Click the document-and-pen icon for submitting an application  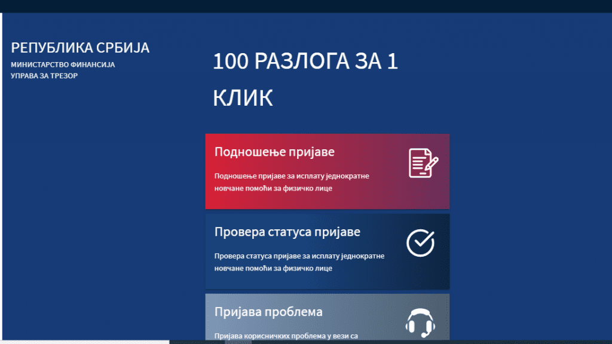pyautogui.click(x=423, y=163)
